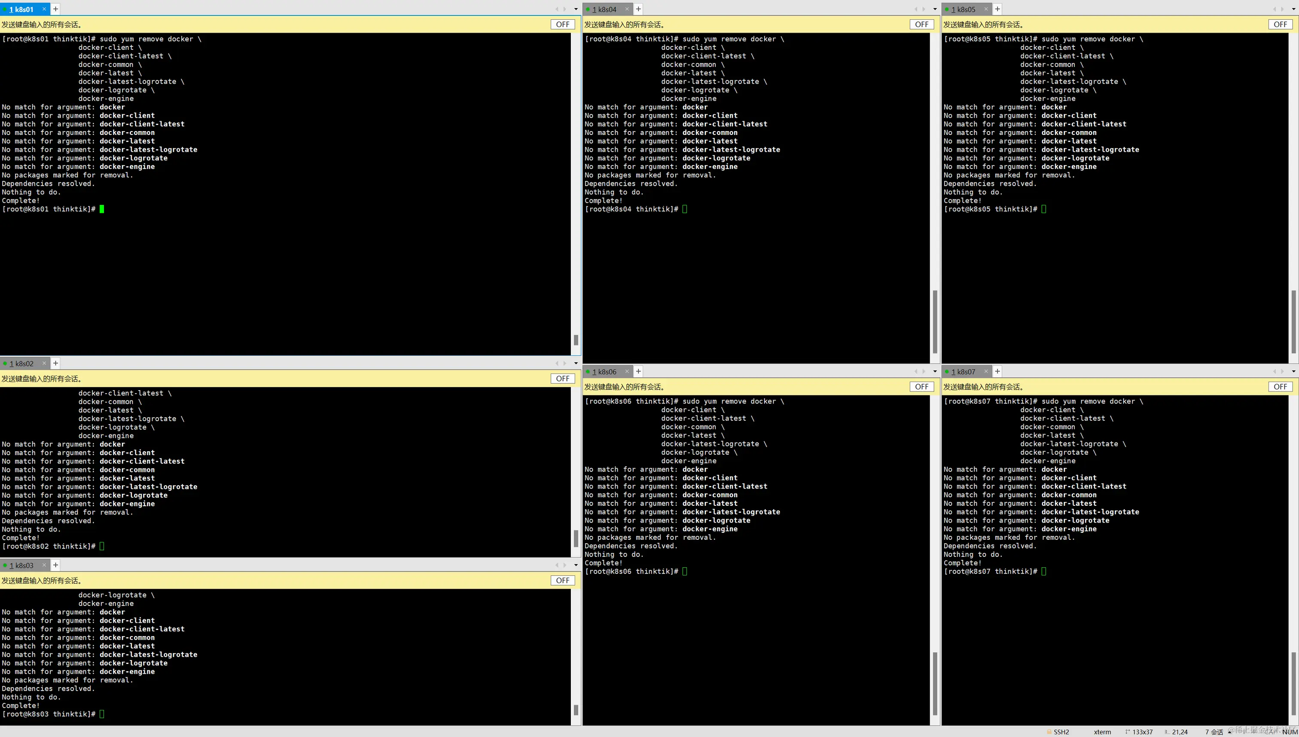Select the k8s06 session tab

click(606, 372)
